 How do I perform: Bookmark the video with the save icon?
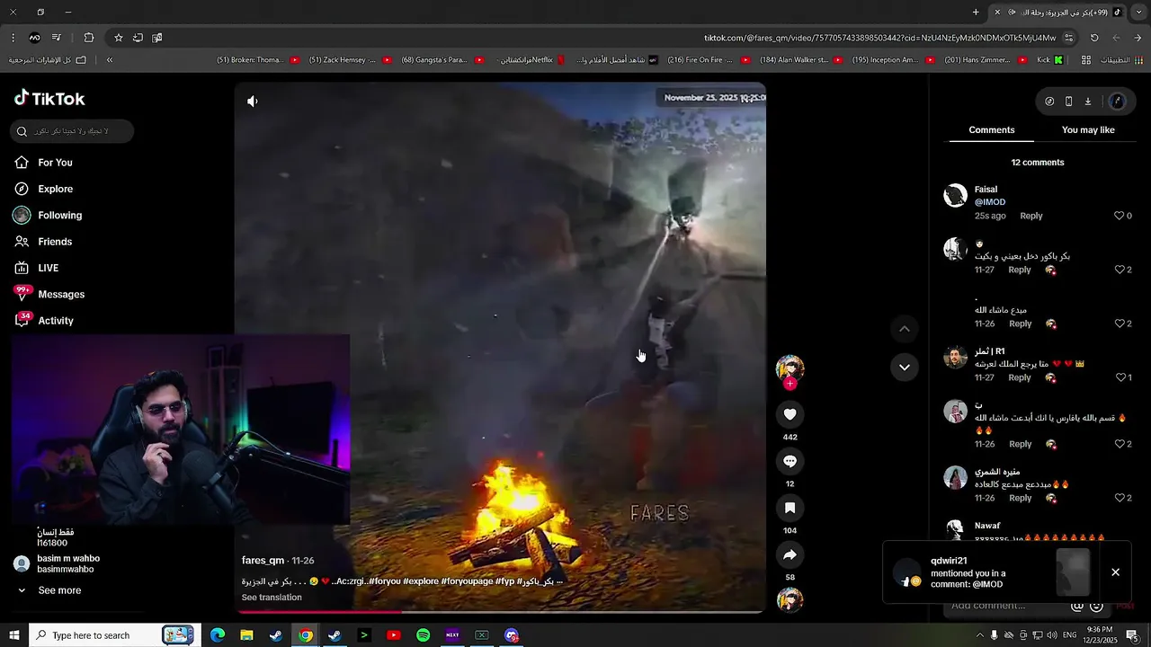(790, 508)
